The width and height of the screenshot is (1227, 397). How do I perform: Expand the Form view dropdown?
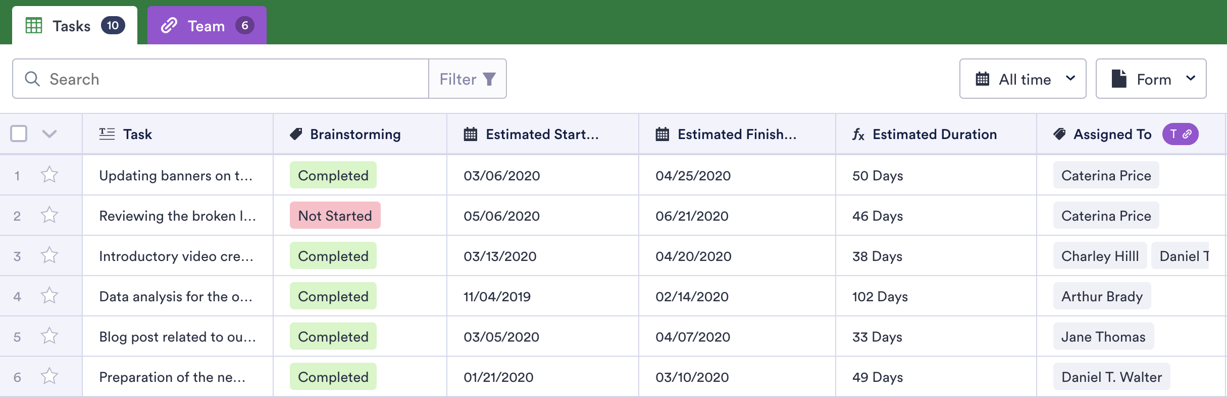pos(1151,79)
